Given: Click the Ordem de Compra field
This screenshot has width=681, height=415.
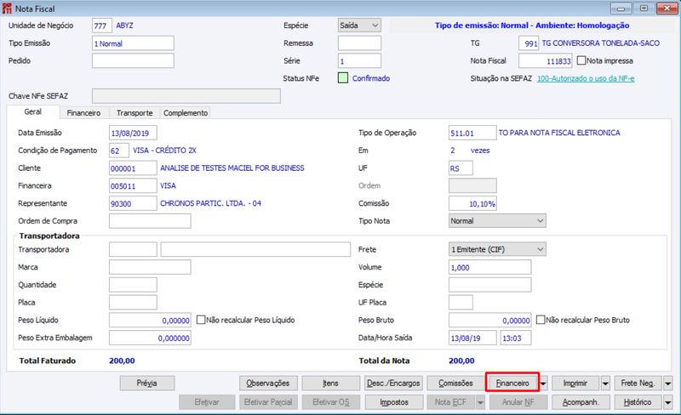Looking at the screenshot, I should tap(150, 221).
